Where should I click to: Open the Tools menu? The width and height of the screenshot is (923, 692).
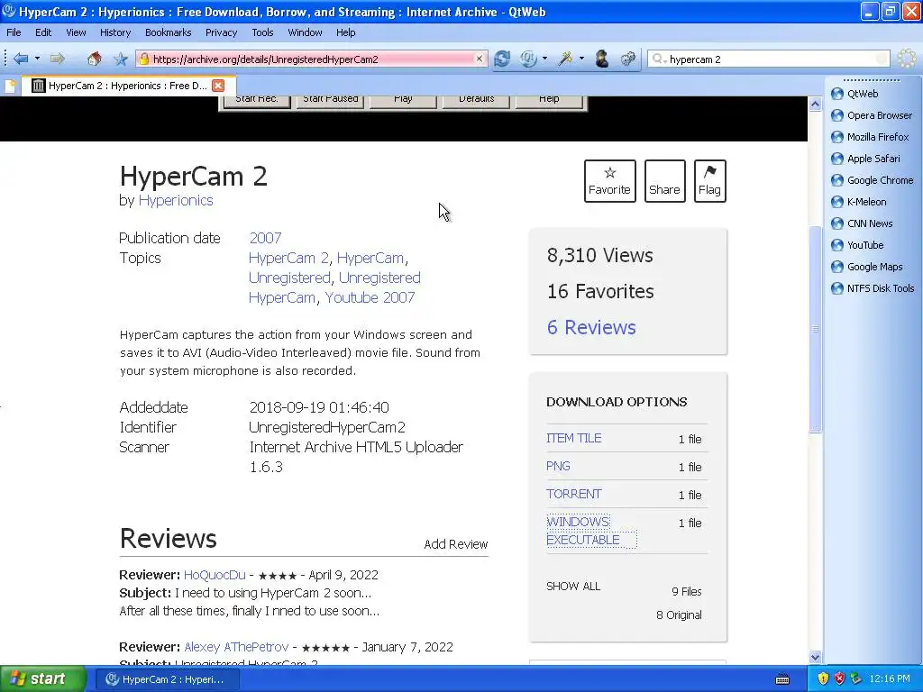pos(262,32)
